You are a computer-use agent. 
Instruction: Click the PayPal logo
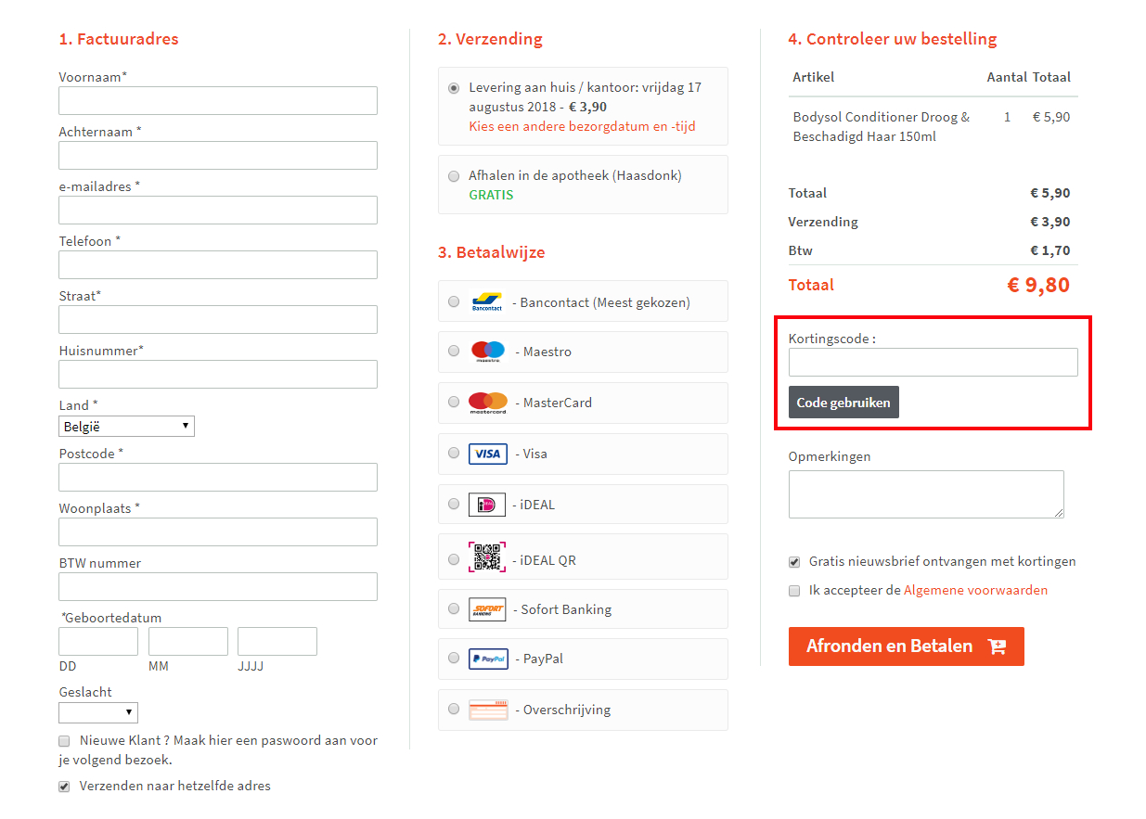(x=487, y=659)
